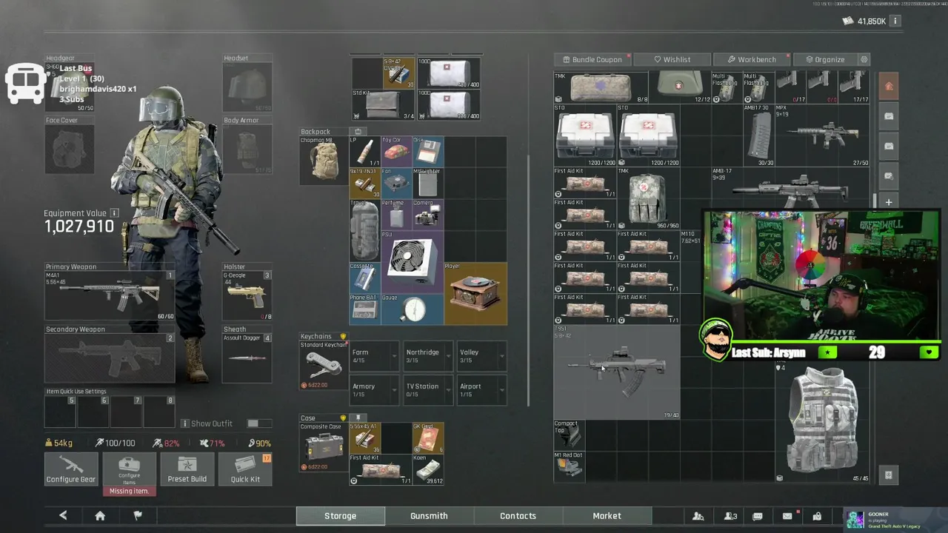Add a storage container with plus icon
The image size is (948, 533).
tap(889, 202)
